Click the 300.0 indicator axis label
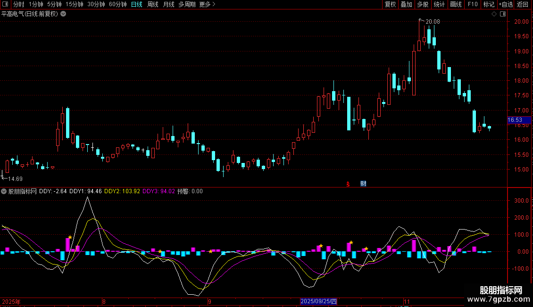 tap(521, 200)
